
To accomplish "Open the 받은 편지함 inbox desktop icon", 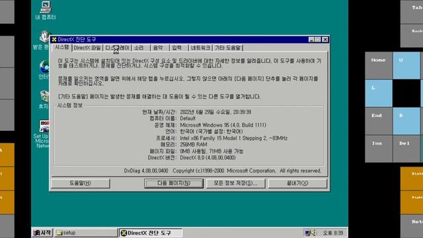I will click(42, 40).
